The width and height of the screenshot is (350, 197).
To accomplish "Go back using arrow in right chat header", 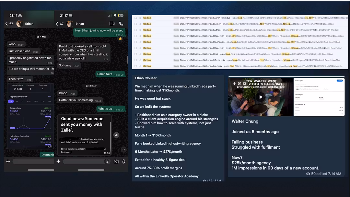I will coord(57,24).
